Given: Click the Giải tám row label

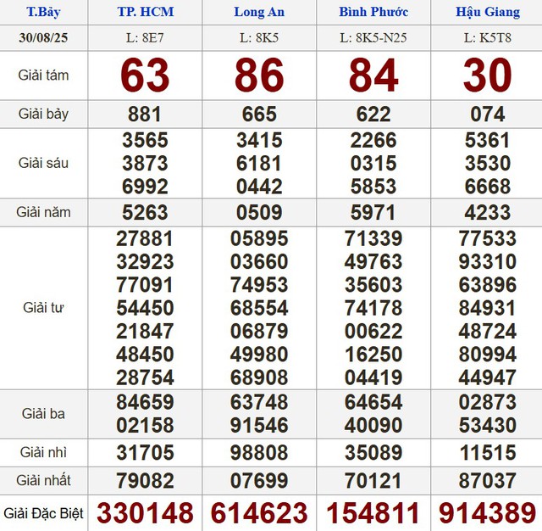Looking at the screenshot, I should 43,75.
